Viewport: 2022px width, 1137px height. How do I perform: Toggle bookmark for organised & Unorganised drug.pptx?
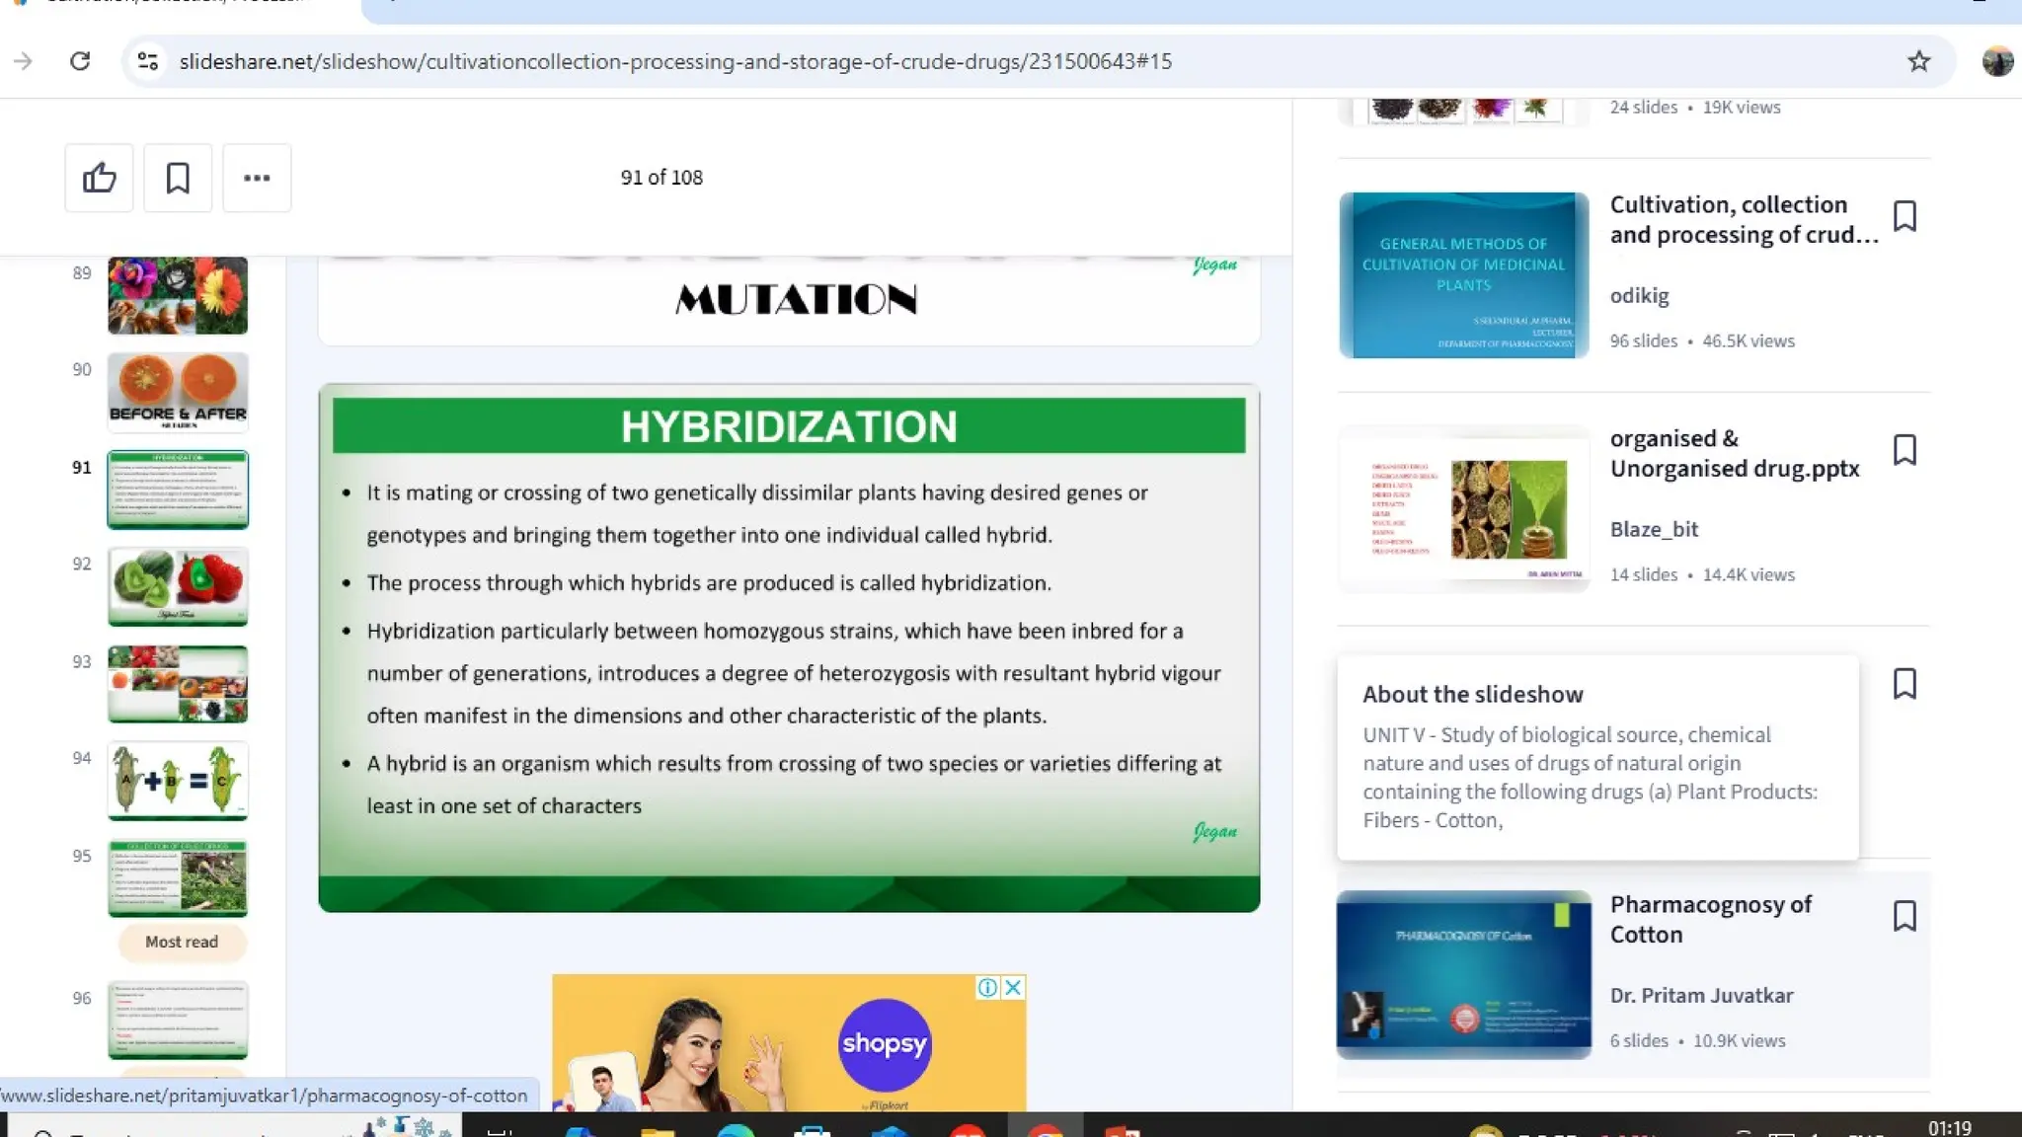point(1905,450)
